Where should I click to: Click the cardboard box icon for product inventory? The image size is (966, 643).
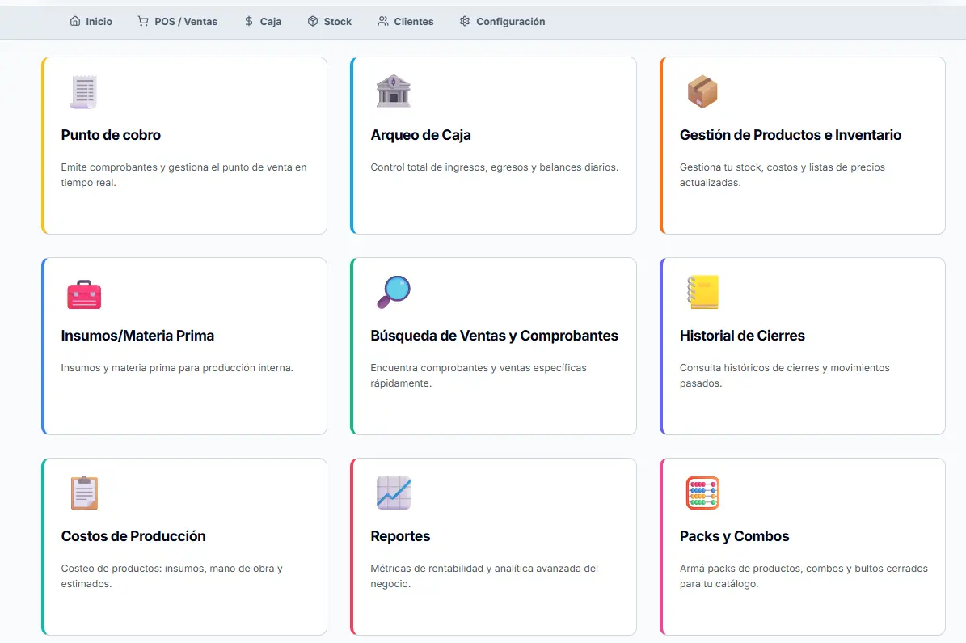(702, 92)
